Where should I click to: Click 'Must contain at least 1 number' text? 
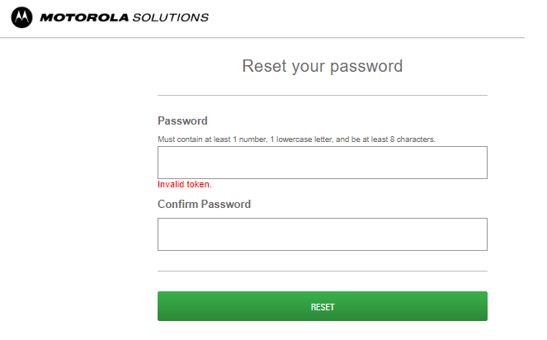point(212,139)
